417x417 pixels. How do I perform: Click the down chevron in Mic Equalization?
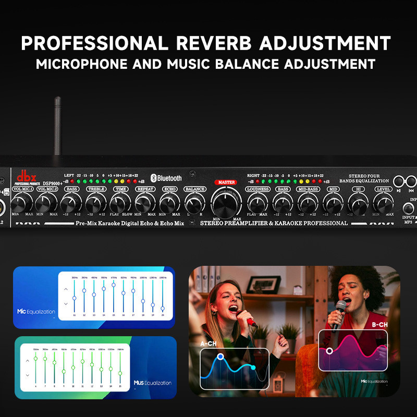coord(66,304)
